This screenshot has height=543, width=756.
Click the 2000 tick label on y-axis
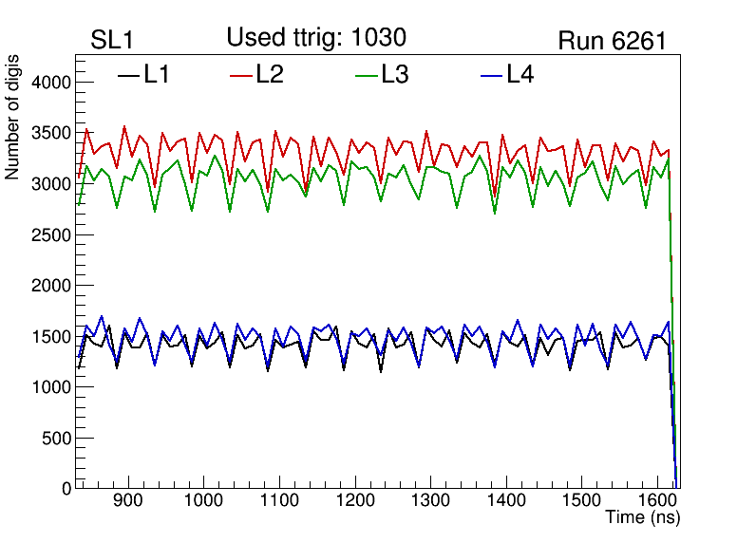(x=52, y=286)
